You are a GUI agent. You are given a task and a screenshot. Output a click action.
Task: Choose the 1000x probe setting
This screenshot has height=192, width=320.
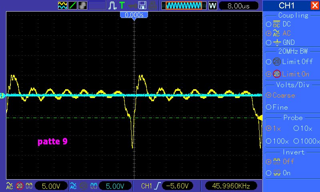[306, 141]
